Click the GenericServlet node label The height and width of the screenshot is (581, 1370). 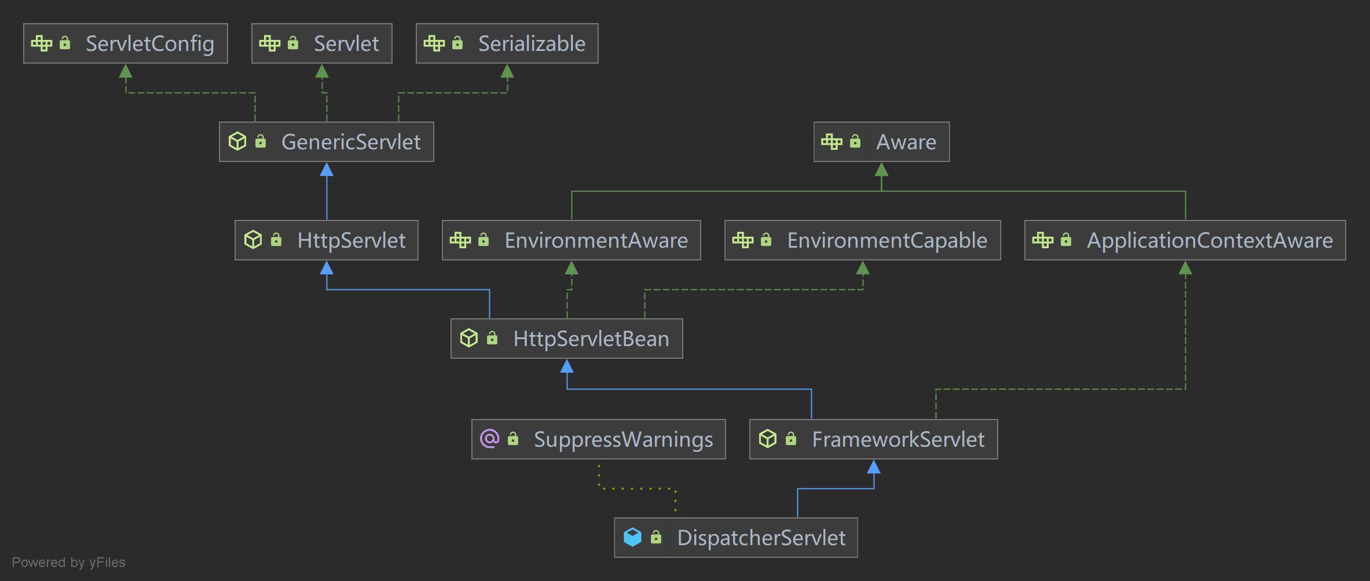coord(351,142)
